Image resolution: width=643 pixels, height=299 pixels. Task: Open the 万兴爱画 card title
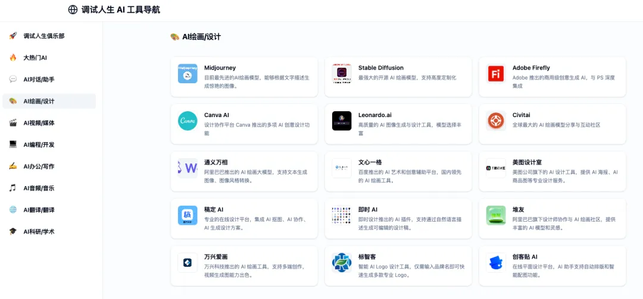click(216, 257)
